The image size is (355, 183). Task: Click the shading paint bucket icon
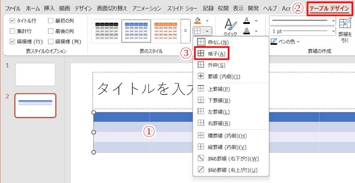[197, 20]
